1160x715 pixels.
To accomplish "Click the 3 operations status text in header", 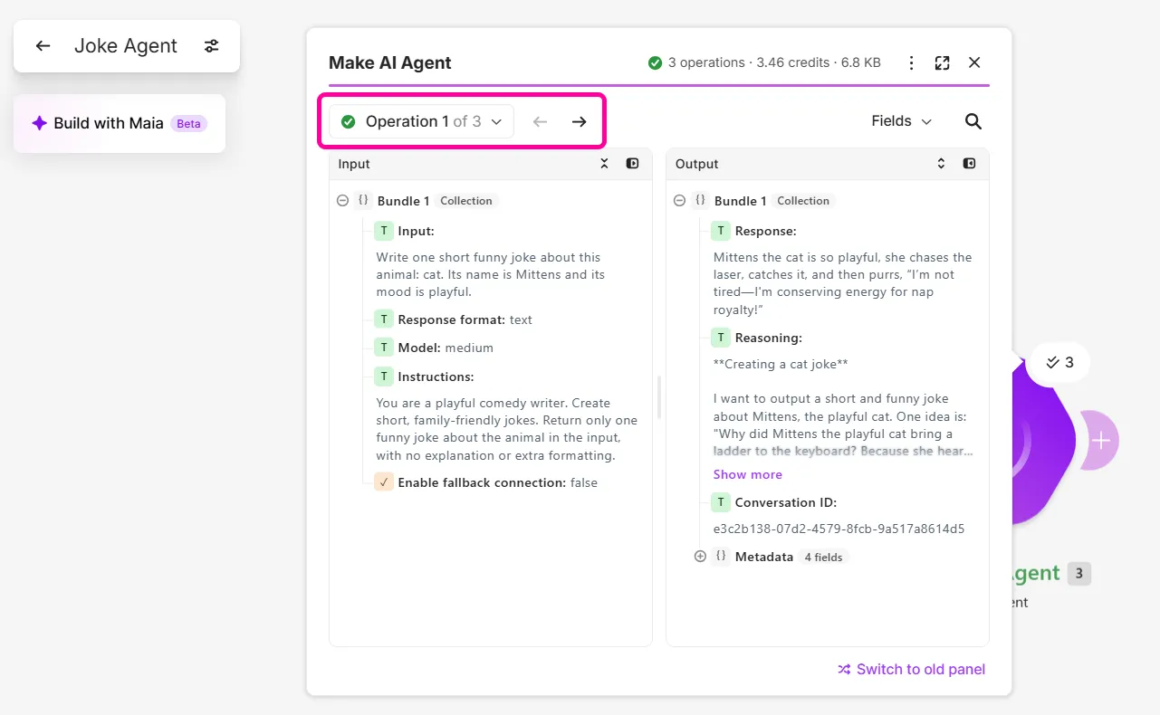I will pos(706,62).
